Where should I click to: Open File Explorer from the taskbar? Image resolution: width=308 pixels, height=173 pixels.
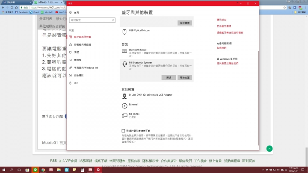click(x=59, y=170)
